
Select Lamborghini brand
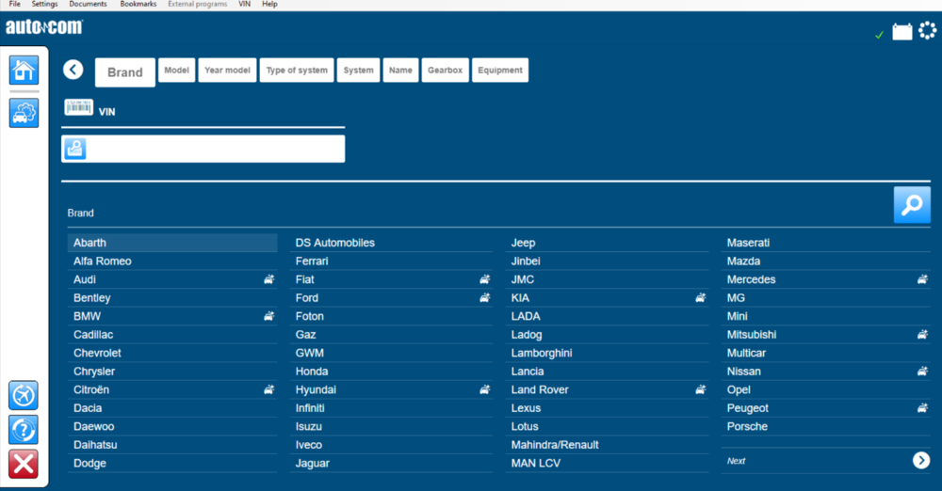pyautogui.click(x=607, y=353)
